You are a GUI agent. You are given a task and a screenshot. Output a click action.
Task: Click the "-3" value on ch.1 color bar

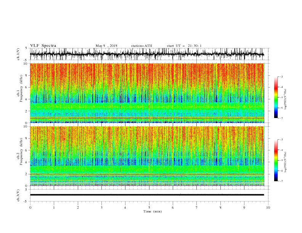point(281,77)
